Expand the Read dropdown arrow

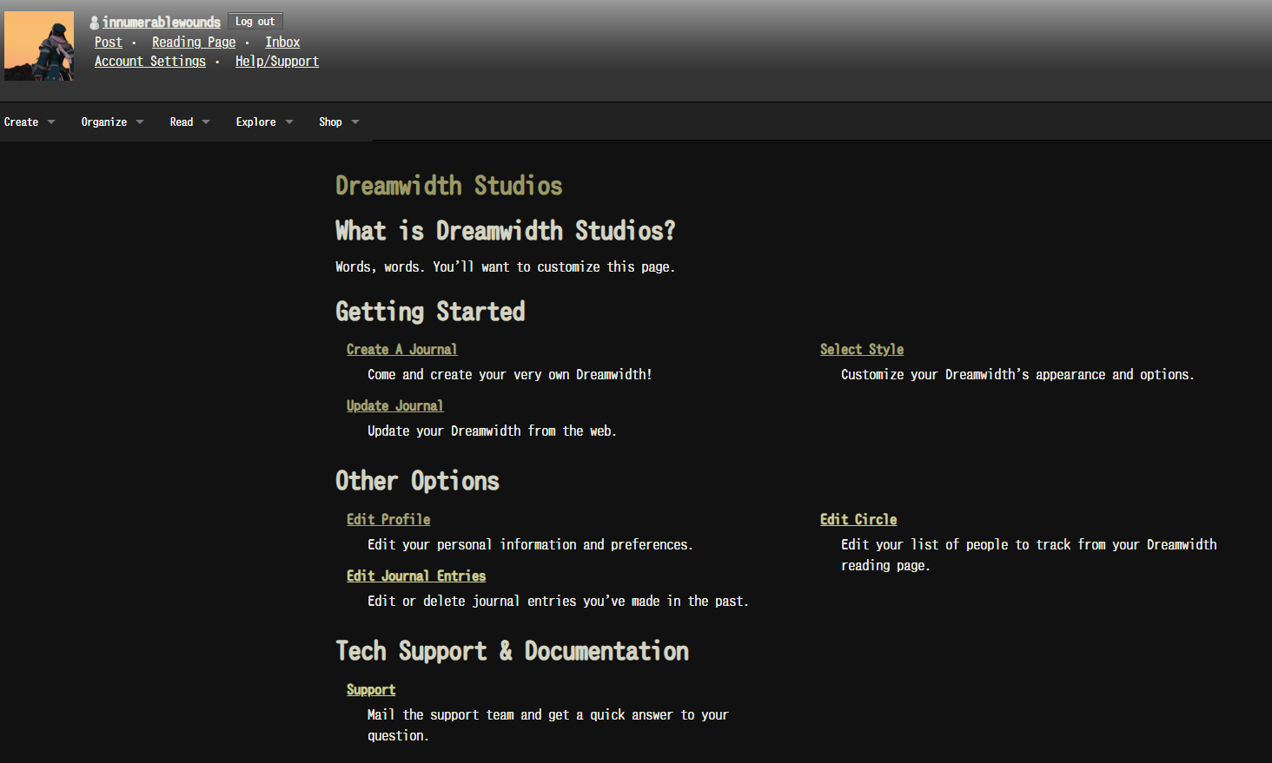(206, 122)
